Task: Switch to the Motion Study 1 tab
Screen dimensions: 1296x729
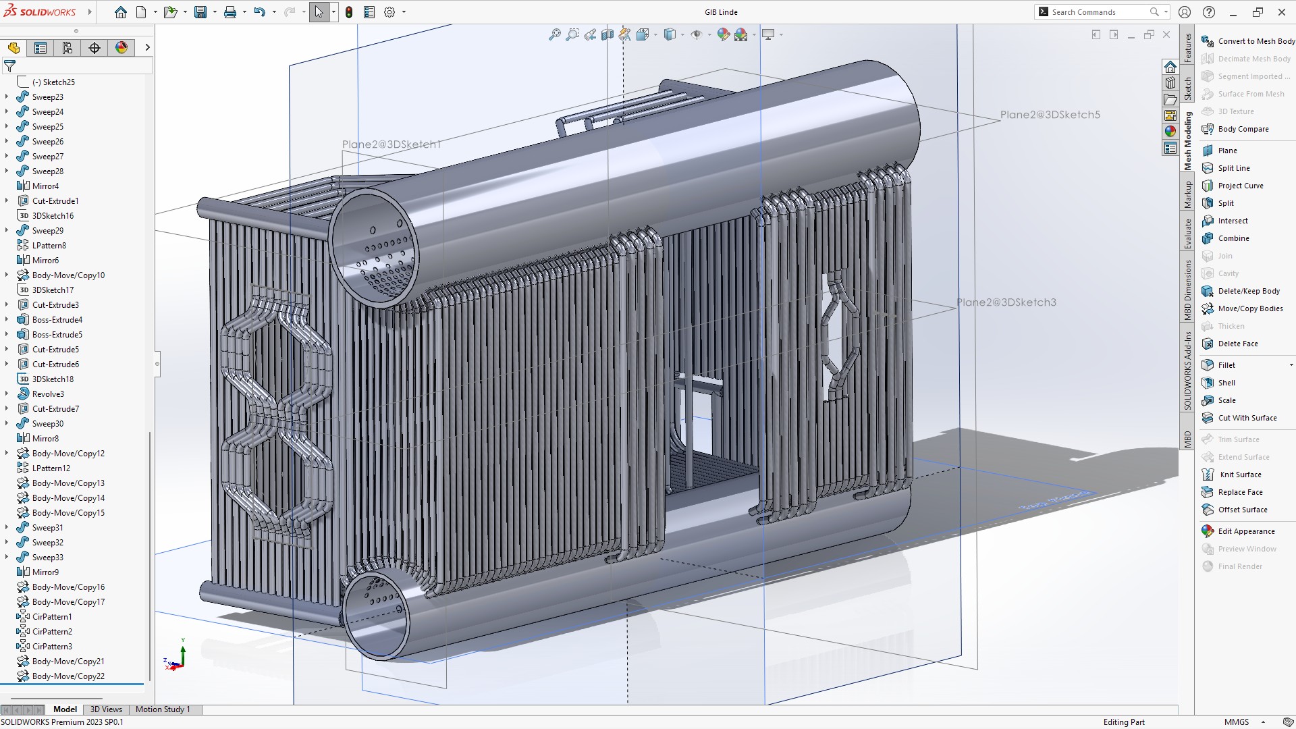Action: 163,709
